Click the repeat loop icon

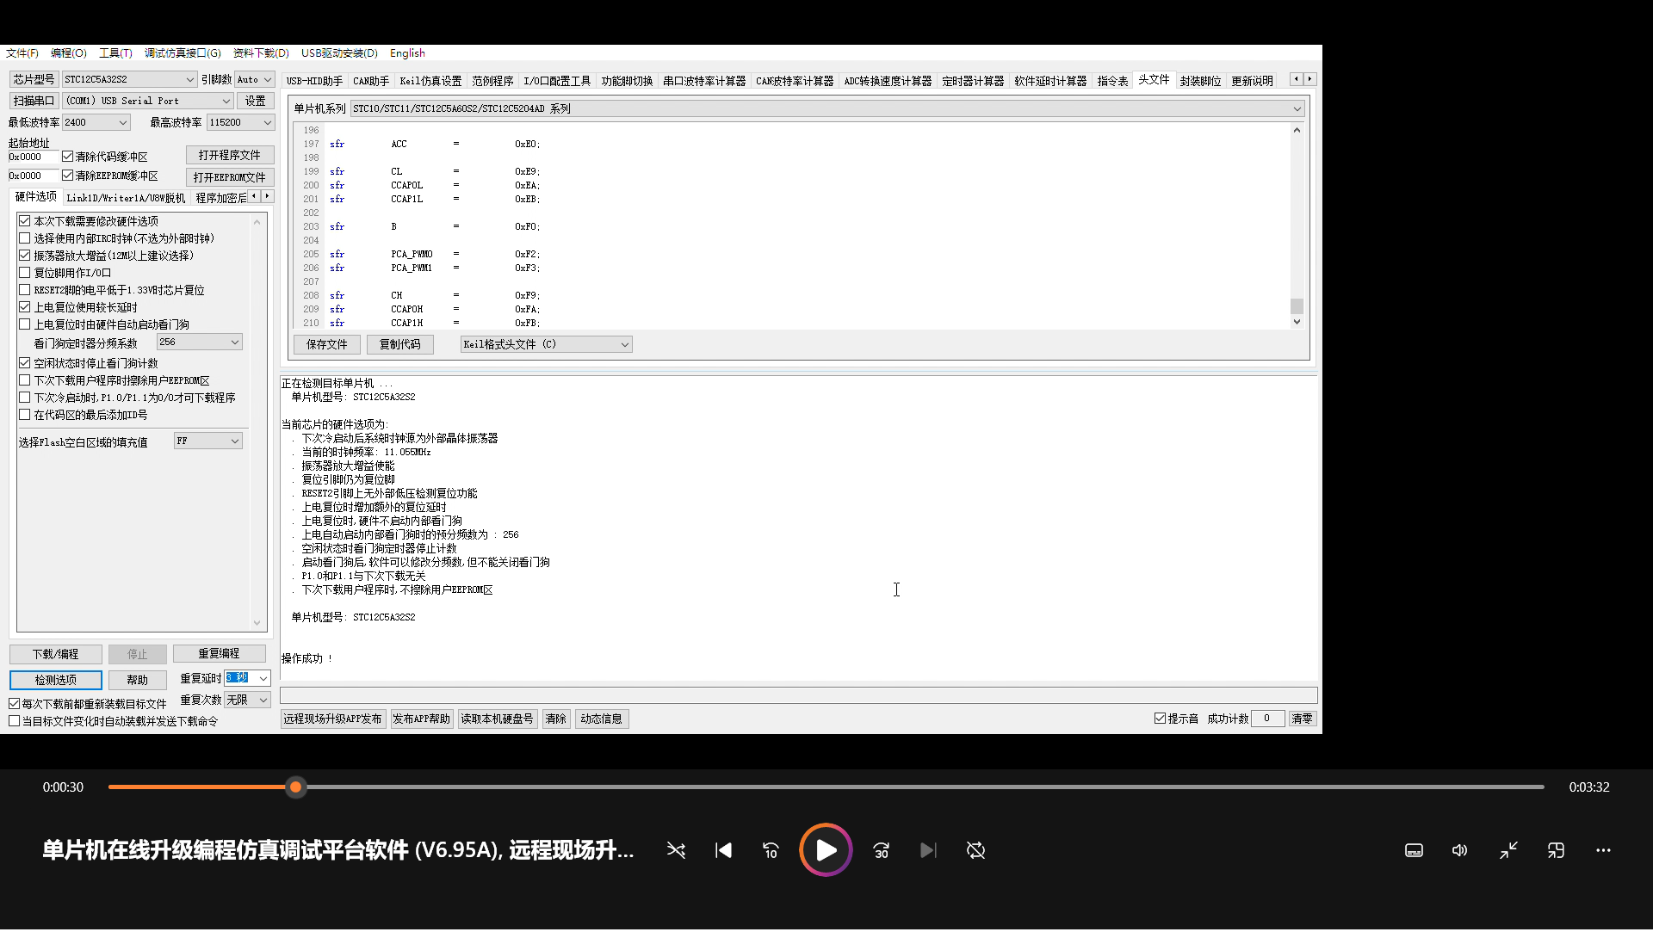(x=975, y=850)
